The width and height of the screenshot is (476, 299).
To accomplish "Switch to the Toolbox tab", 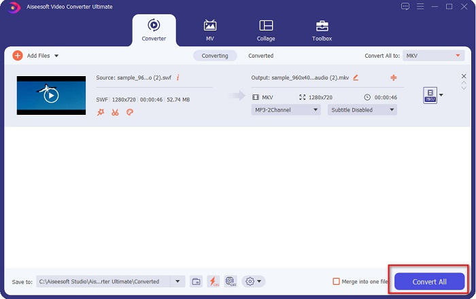I will coord(322,31).
